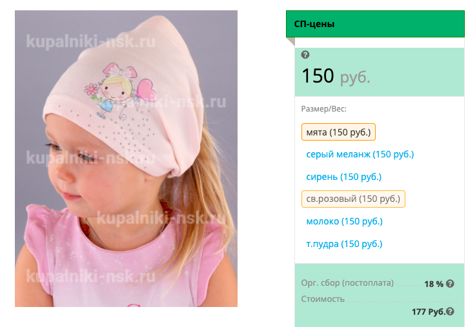The height and width of the screenshot is (327, 468).
Task: Click the folded ribbon corner under СП-цены
Action: (290, 41)
